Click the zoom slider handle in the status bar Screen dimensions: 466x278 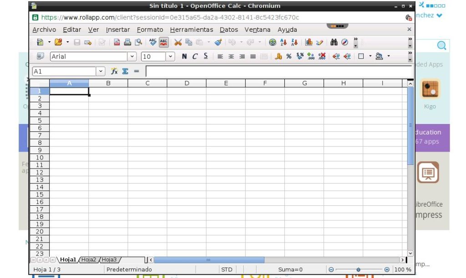(359, 269)
